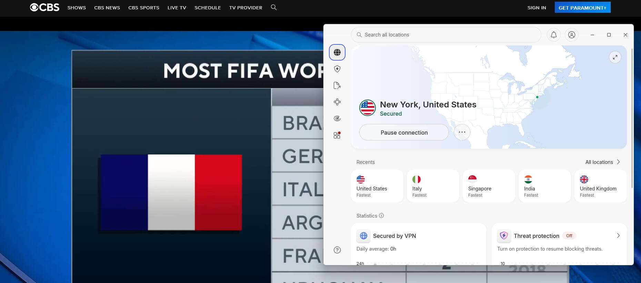Open TV PROVIDER menu item

click(246, 8)
